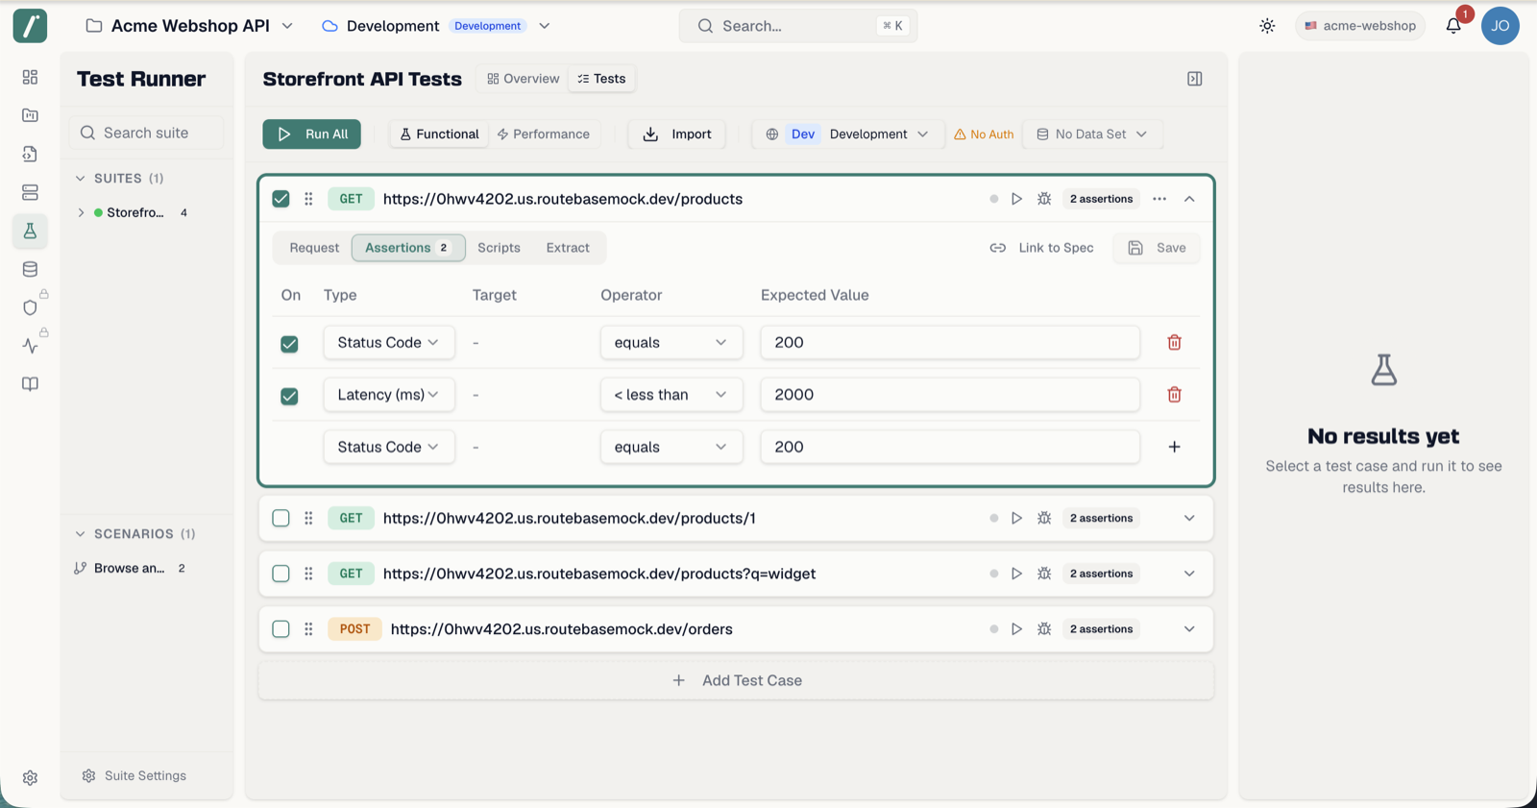Image resolution: width=1537 pixels, height=808 pixels.
Task: Click the Save button
Action: 1157,248
